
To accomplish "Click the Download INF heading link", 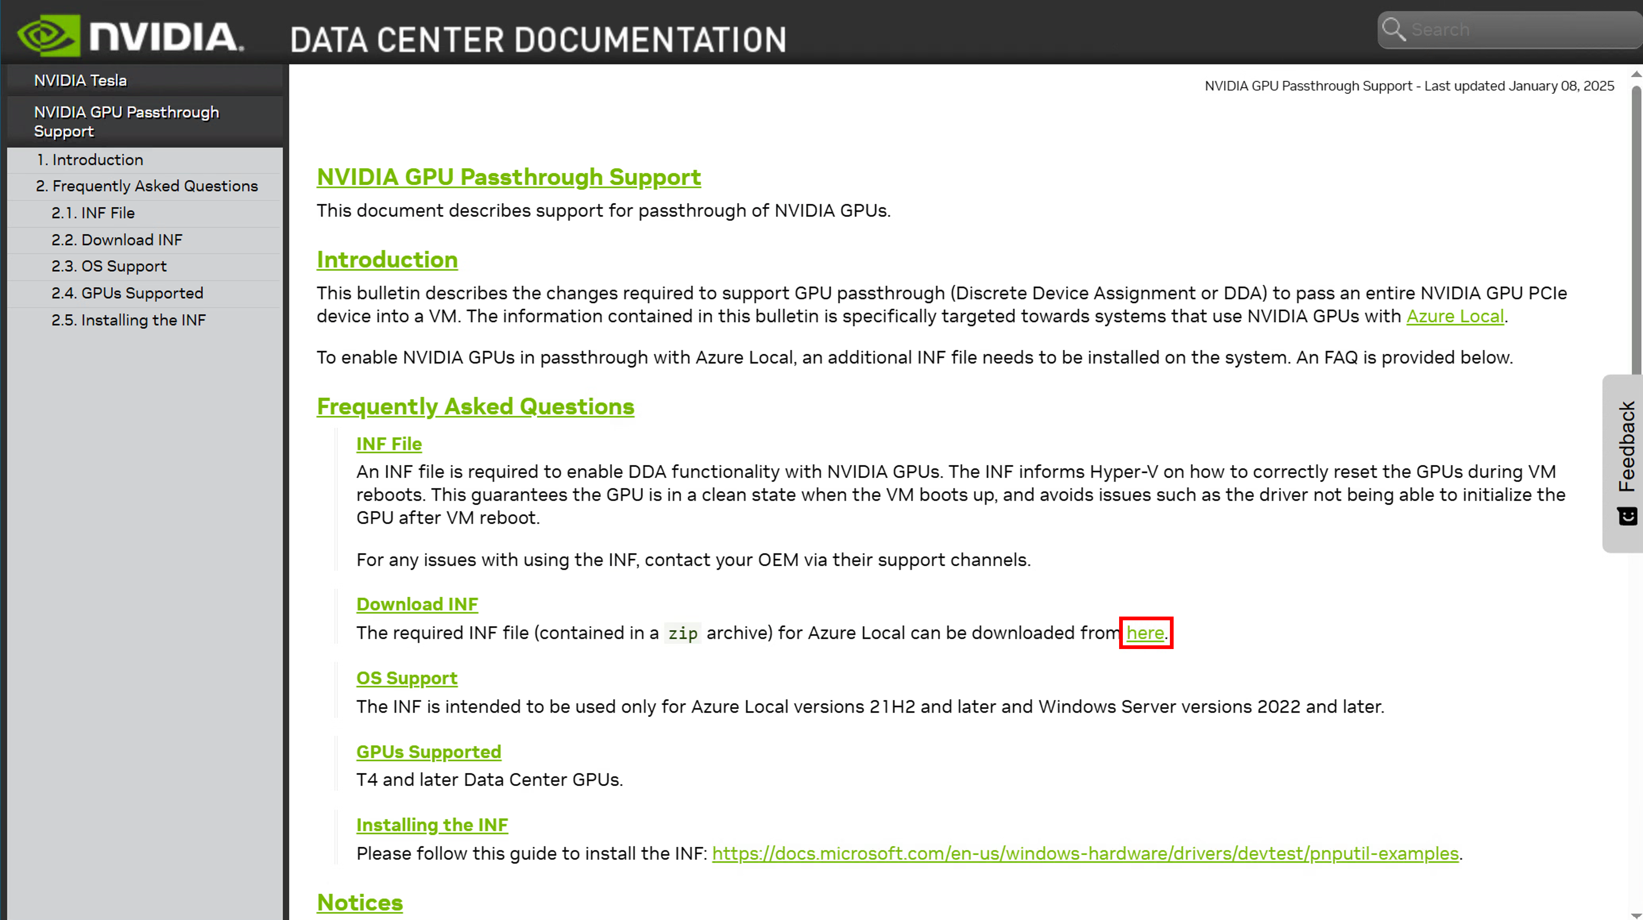I will click(x=417, y=604).
